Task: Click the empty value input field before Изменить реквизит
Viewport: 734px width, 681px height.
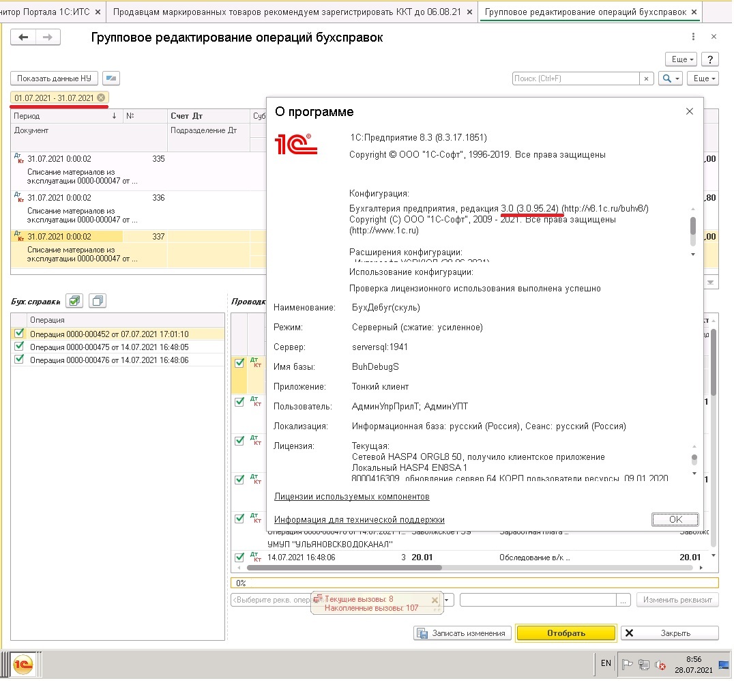Action: (x=538, y=600)
